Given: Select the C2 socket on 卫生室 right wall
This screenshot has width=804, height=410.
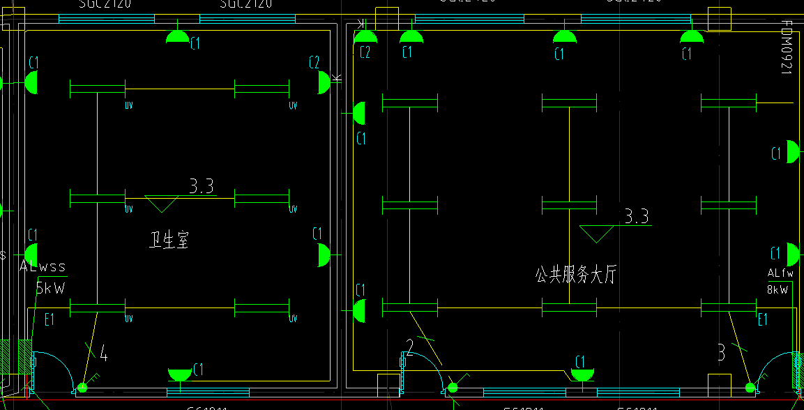Looking at the screenshot, I should tap(324, 82).
